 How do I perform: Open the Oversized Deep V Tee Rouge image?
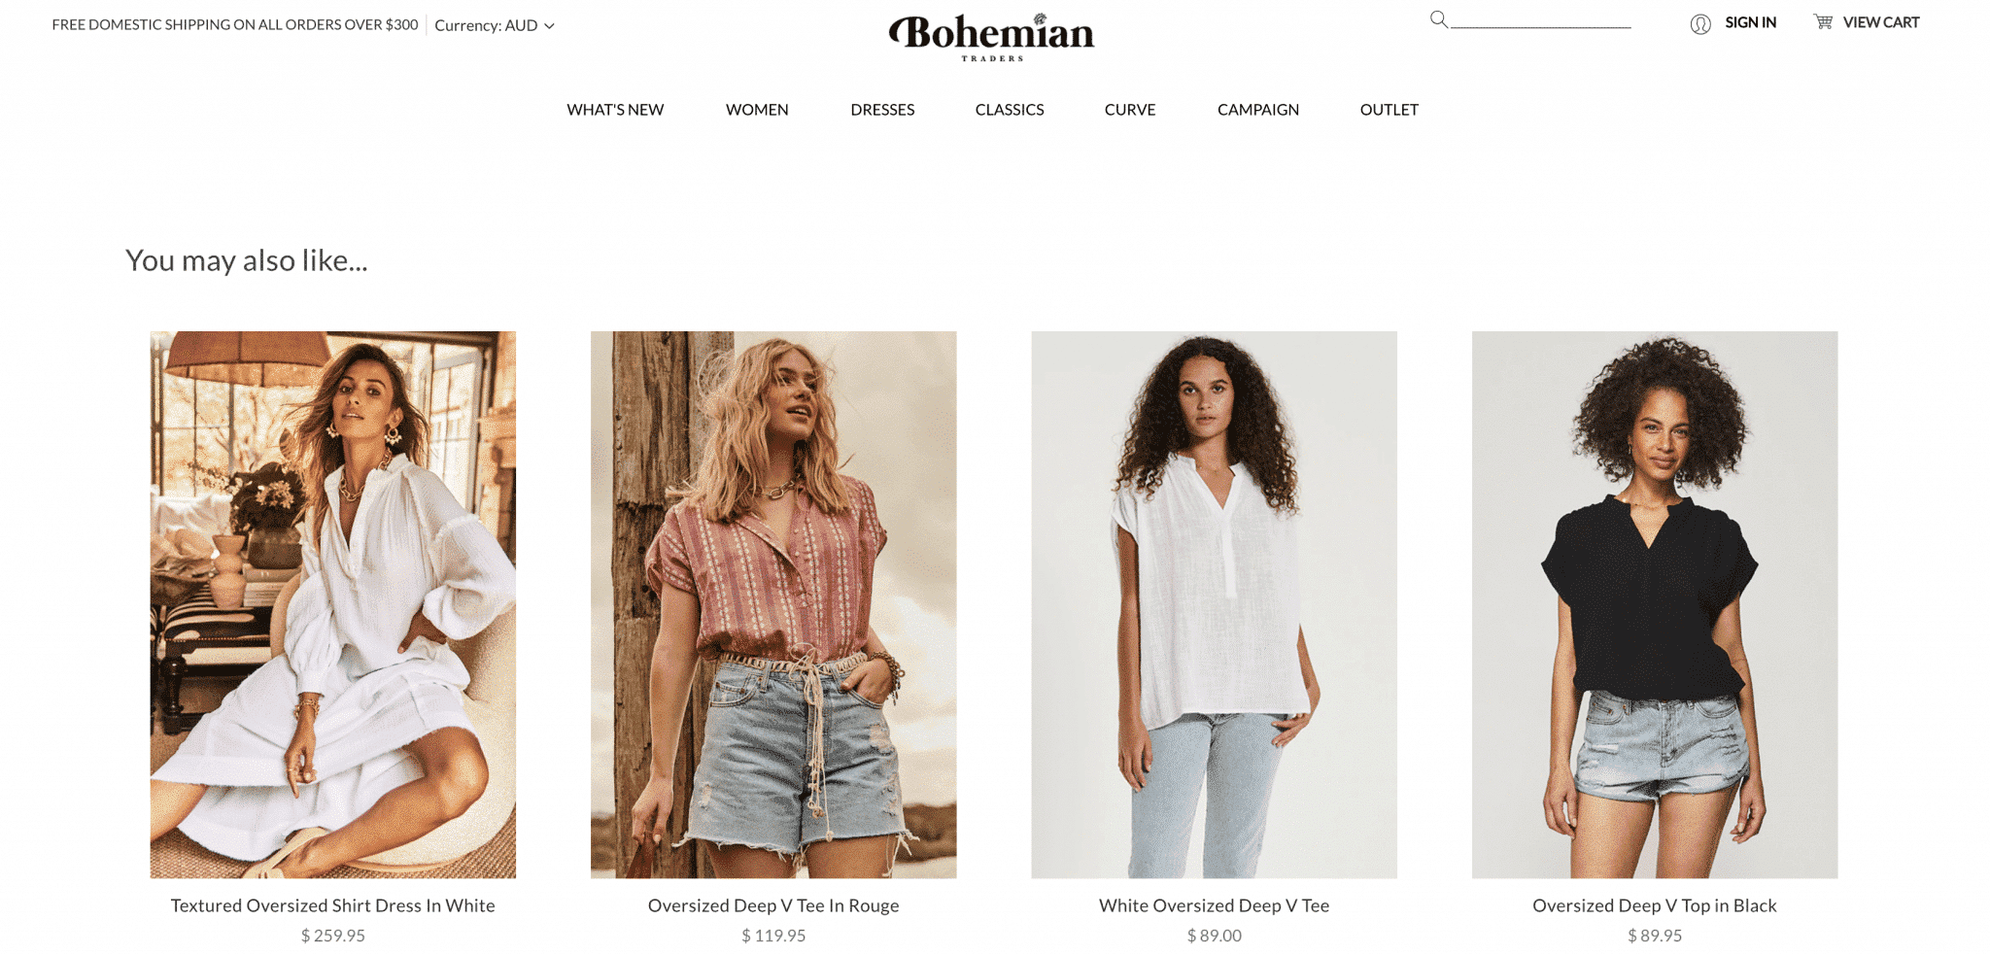pos(773,604)
